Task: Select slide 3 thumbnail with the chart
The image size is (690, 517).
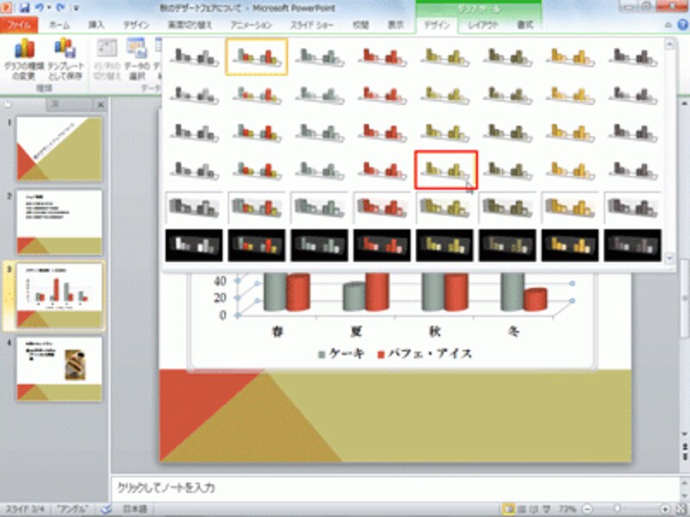Action: (59, 296)
